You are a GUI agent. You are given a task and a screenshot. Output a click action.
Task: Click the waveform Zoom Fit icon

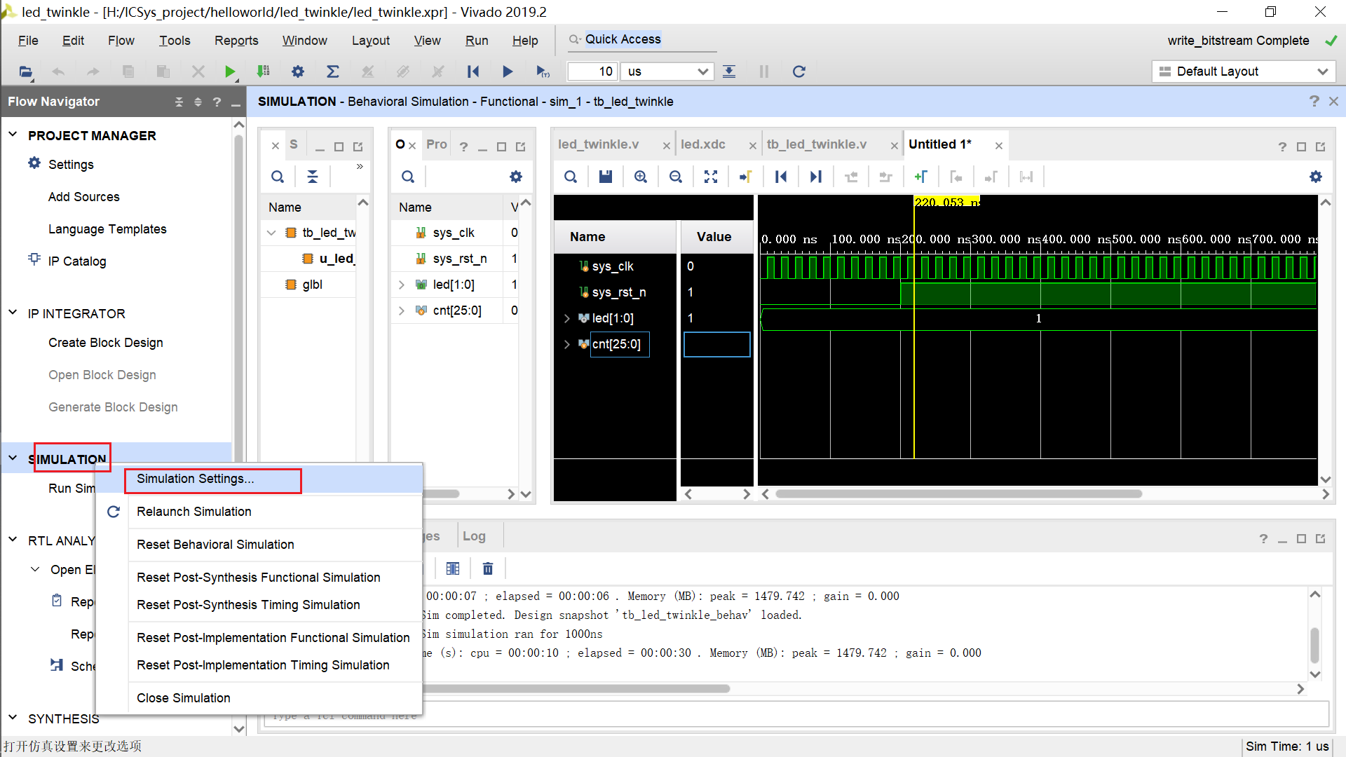[x=710, y=177]
